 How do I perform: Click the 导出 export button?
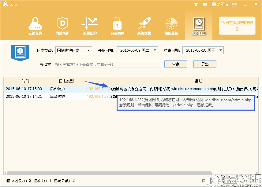coord(205,64)
